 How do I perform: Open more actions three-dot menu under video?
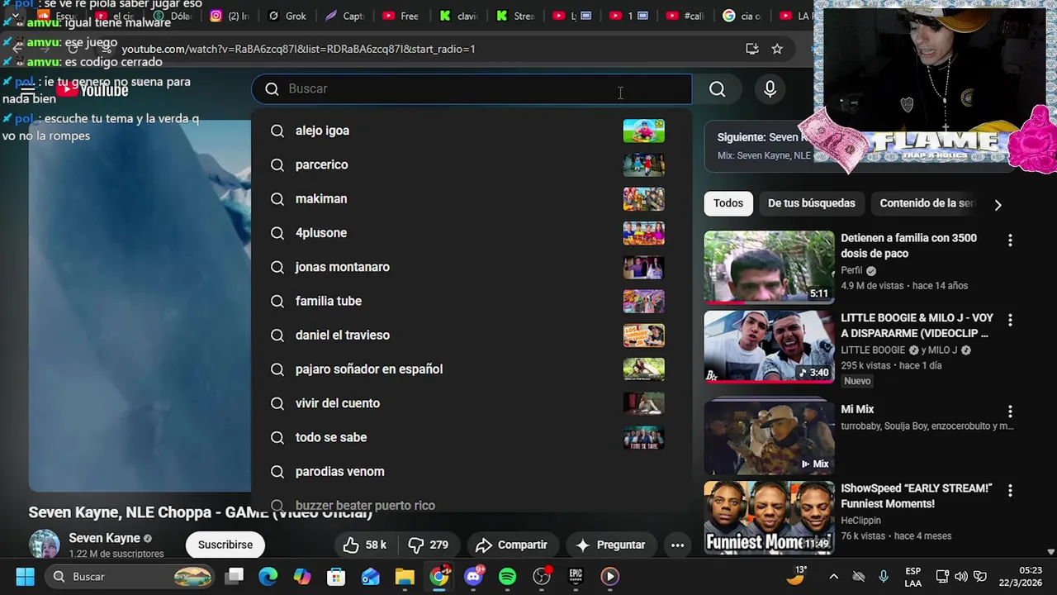pyautogui.click(x=677, y=545)
